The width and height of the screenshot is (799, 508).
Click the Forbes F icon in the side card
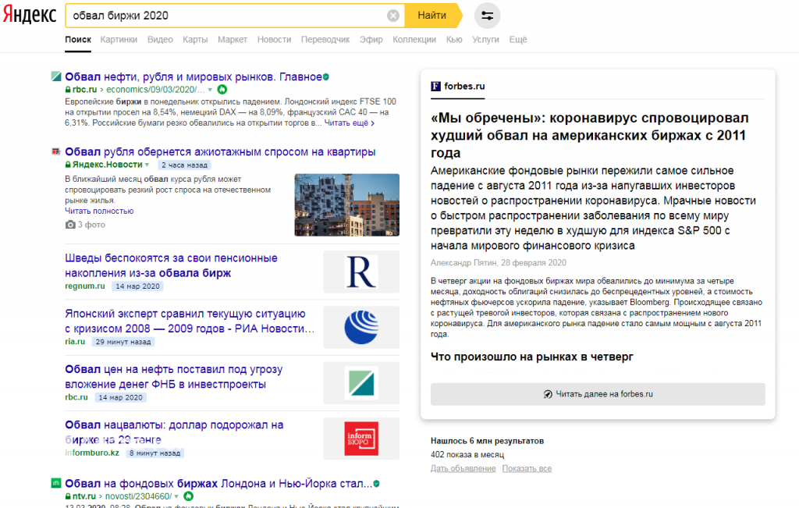435,86
